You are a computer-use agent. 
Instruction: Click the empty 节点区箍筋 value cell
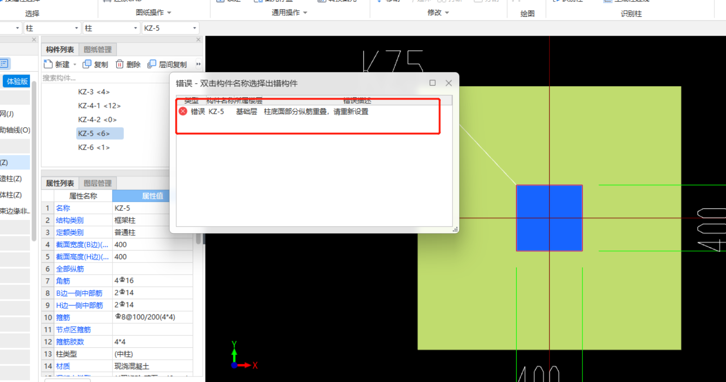(152, 330)
